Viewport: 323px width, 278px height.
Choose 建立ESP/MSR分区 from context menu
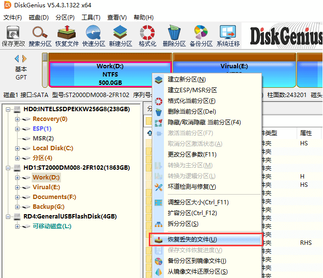point(207,90)
